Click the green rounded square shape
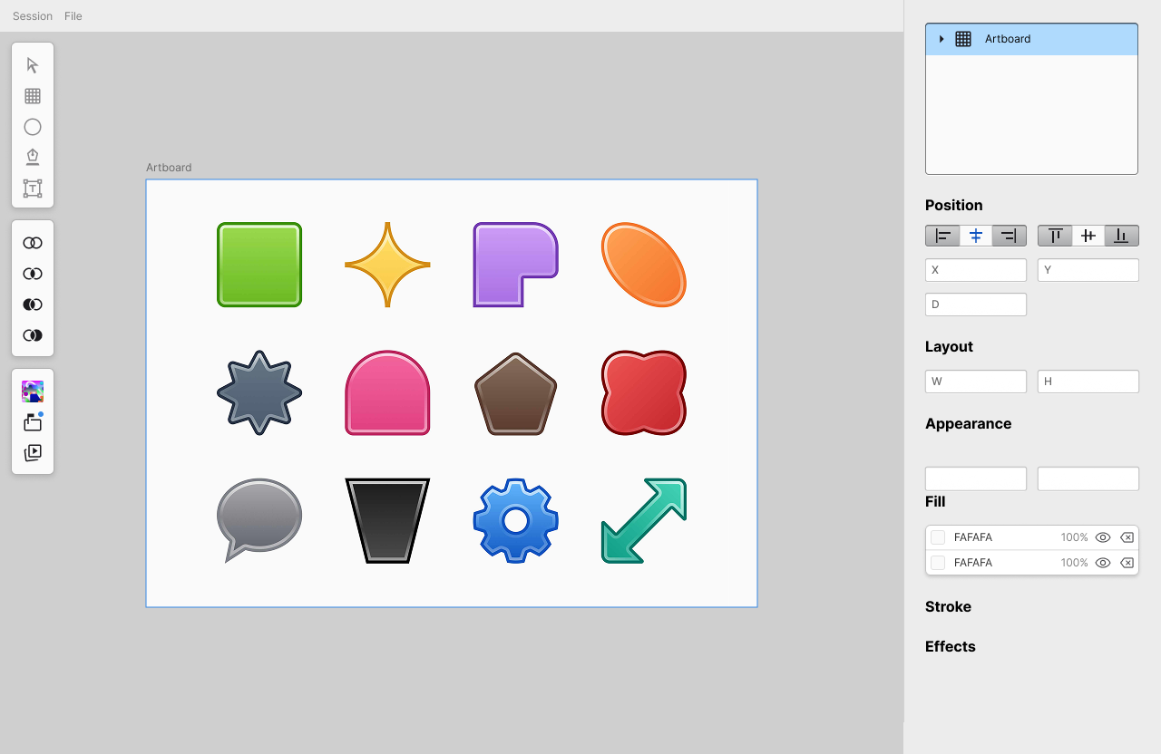Screen dimensions: 1161x754 (x=259, y=265)
